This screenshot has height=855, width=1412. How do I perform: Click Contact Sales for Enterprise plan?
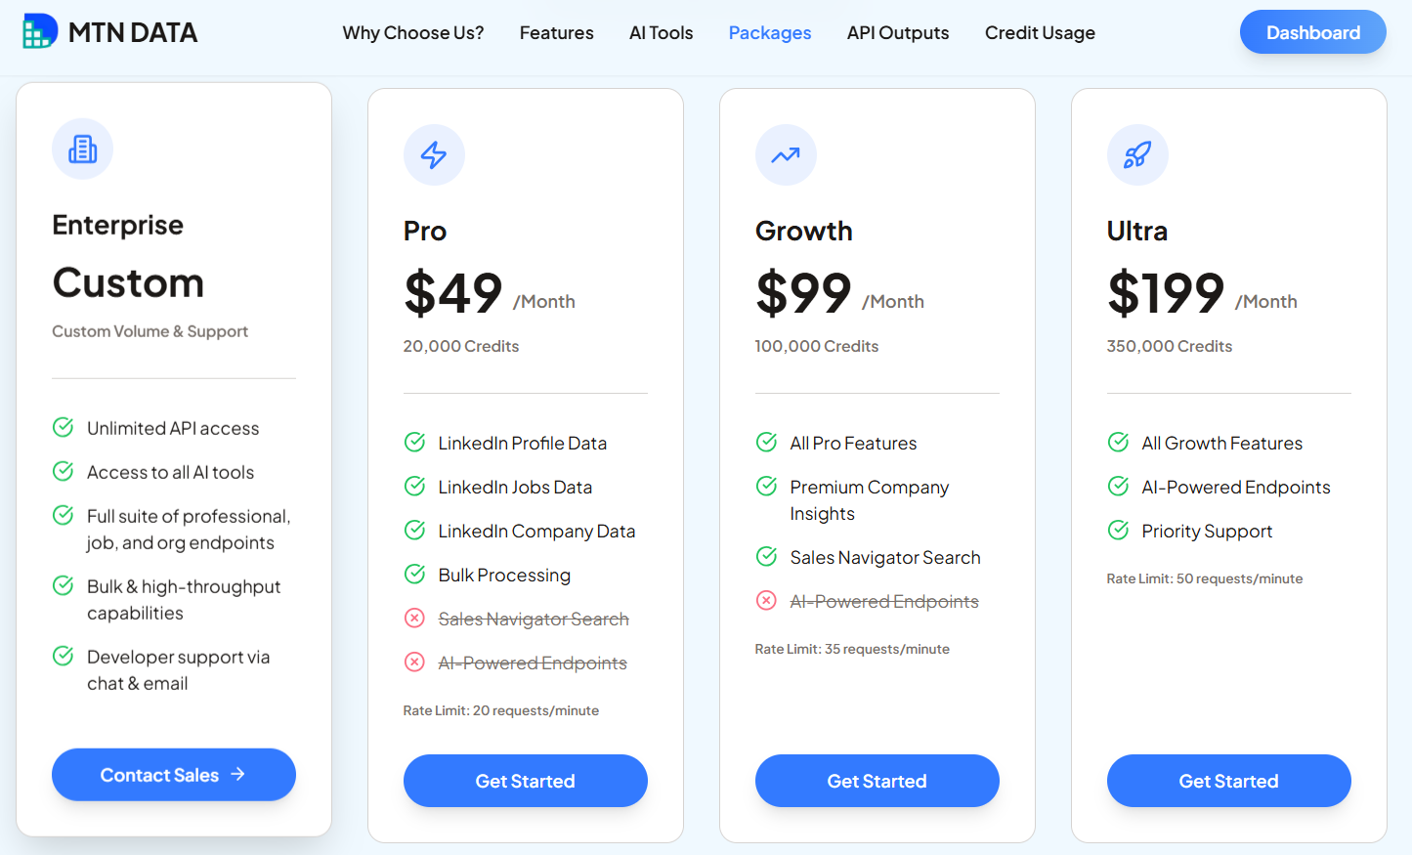(x=173, y=774)
